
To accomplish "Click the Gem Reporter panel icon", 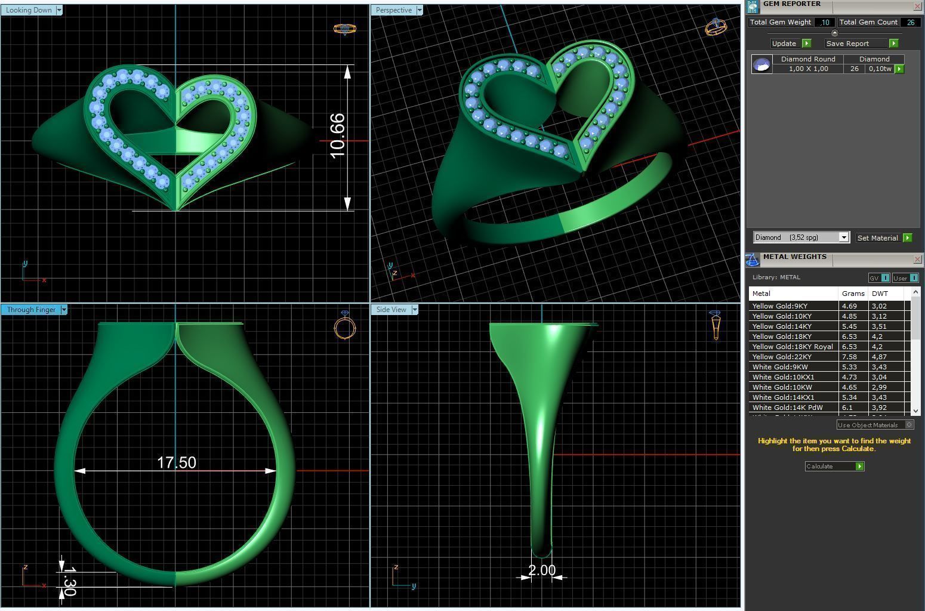I will coord(753,6).
